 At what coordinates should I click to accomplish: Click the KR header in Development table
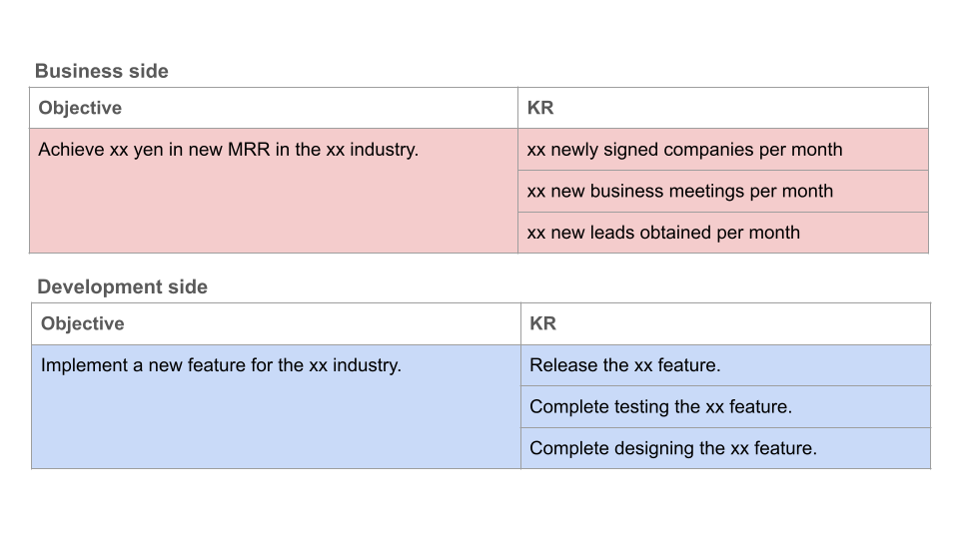point(725,323)
